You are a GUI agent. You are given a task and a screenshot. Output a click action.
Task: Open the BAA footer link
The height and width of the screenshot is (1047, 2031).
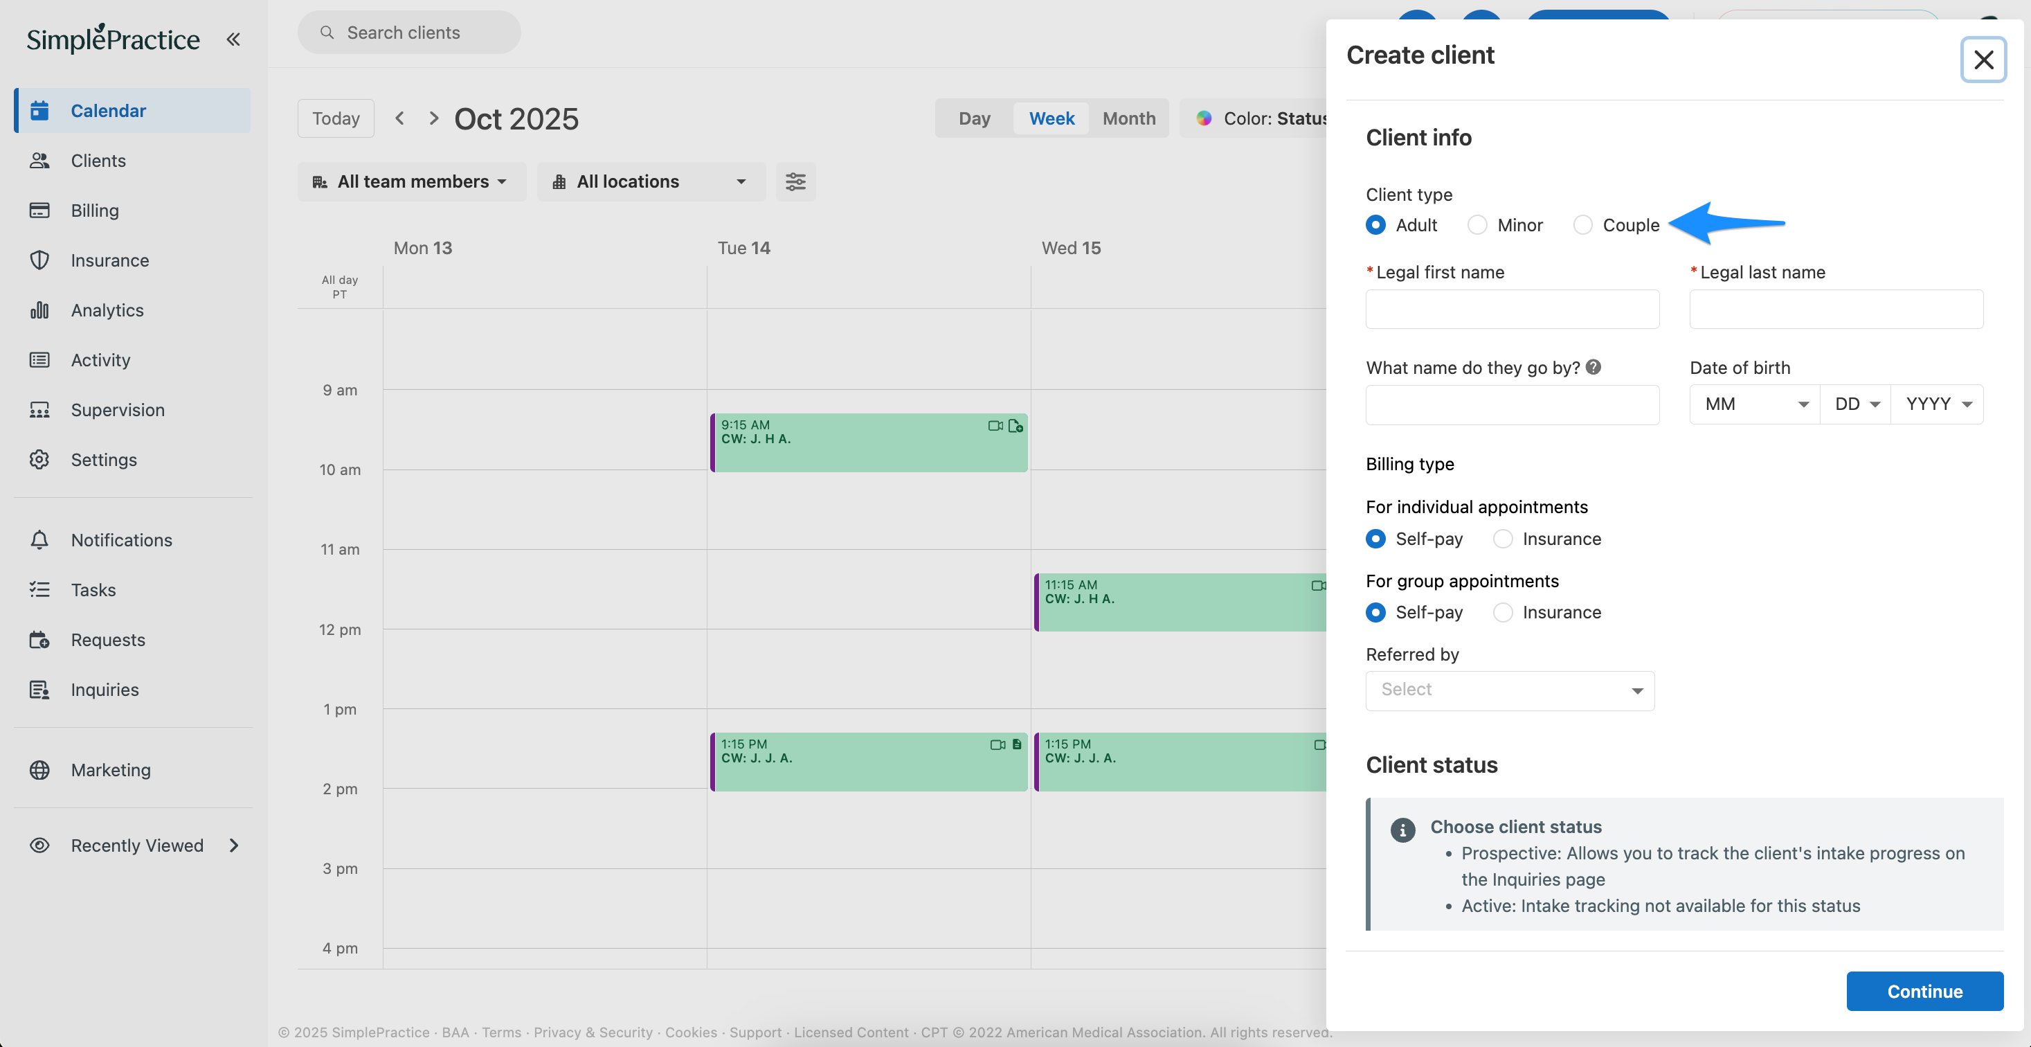coord(455,1032)
